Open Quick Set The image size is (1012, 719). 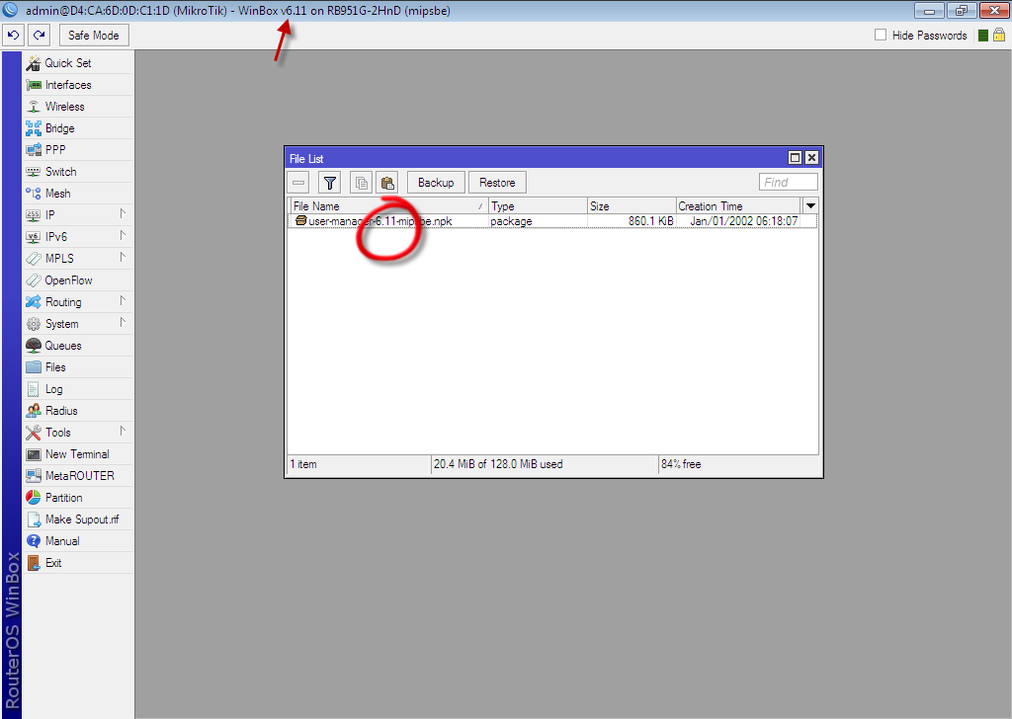pos(77,62)
